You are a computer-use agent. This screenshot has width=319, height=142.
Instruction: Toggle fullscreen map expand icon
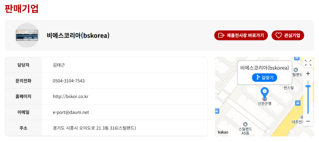(308, 63)
